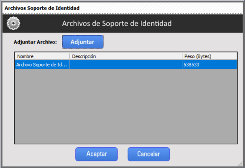
Task: Click the Archivos de Soporte de Identidad banner heading
Action: [117, 23]
